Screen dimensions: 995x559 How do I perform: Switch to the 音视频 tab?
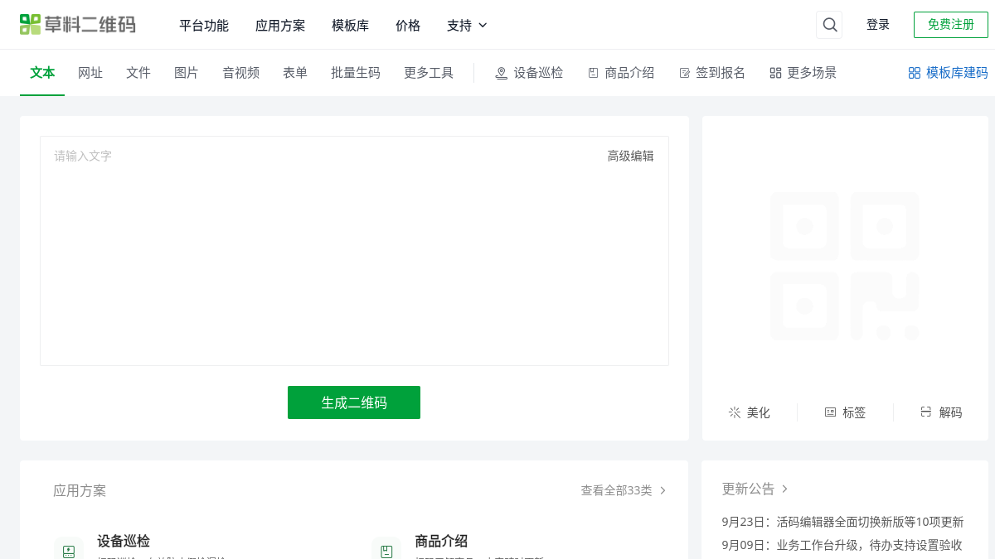240,73
